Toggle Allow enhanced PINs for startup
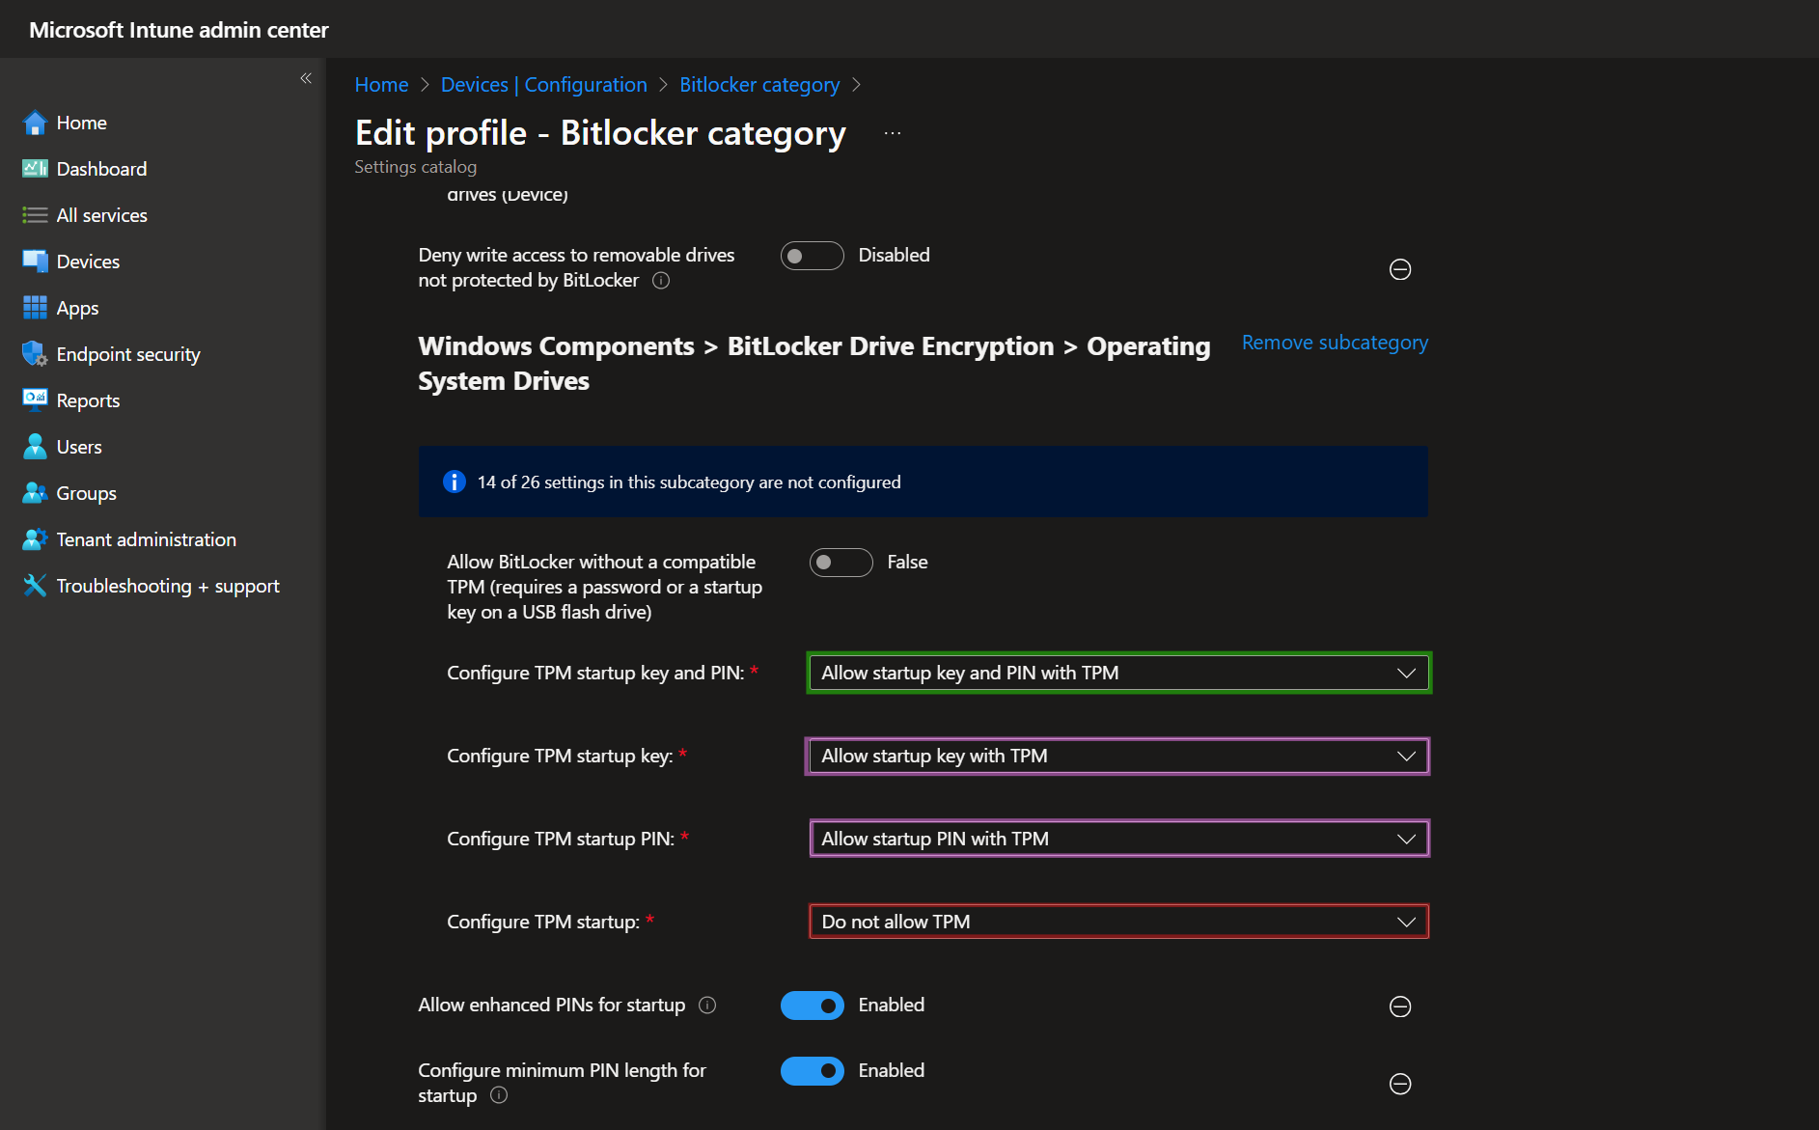This screenshot has width=1819, height=1130. [813, 1006]
